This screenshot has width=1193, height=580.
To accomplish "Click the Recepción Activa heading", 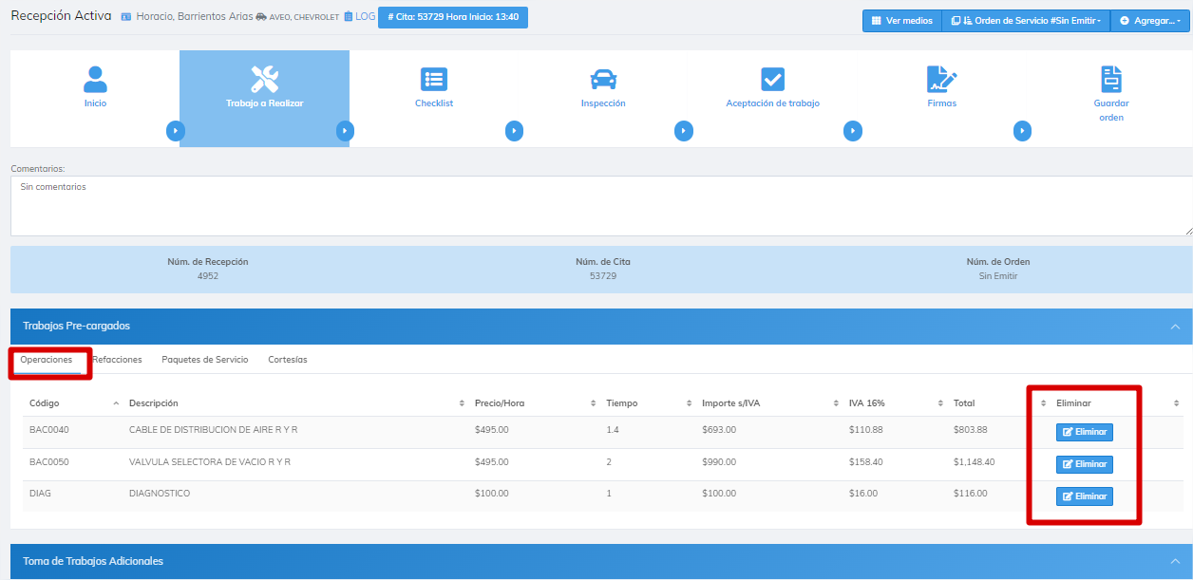I will [x=61, y=16].
